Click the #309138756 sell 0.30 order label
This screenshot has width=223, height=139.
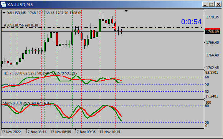[x=21, y=25]
